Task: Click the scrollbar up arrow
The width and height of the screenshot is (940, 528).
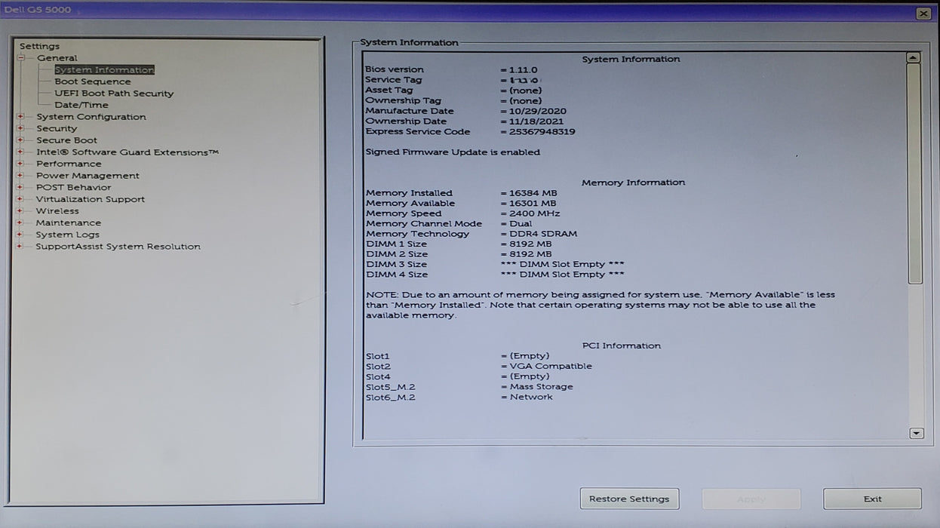Action: [x=914, y=57]
